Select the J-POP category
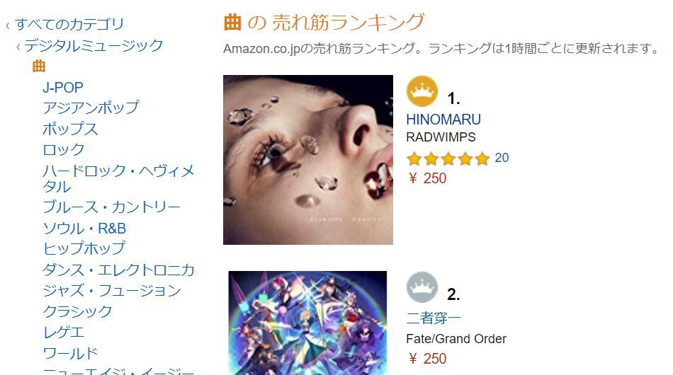 tap(62, 88)
